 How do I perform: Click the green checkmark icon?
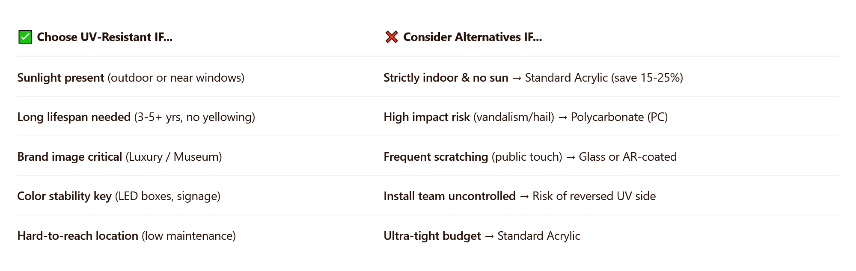[25, 37]
